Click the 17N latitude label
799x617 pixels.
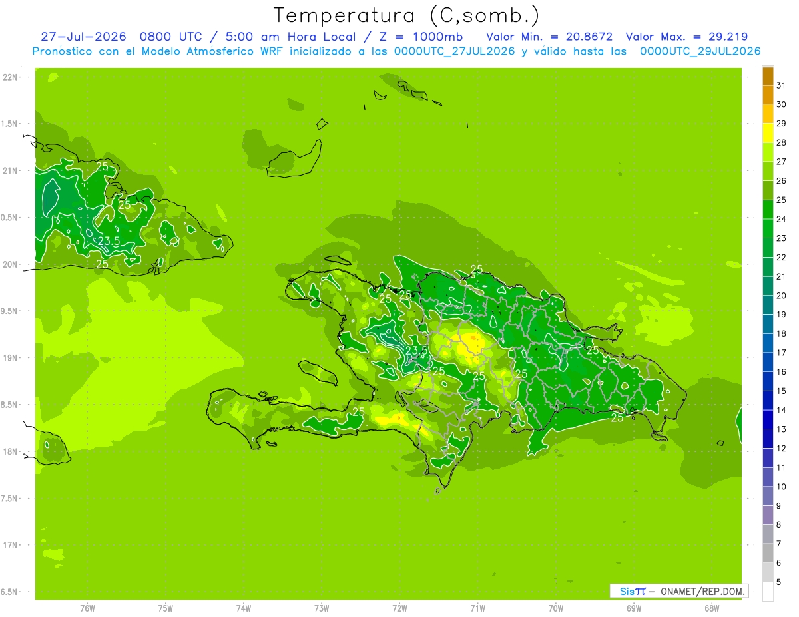pos(11,545)
